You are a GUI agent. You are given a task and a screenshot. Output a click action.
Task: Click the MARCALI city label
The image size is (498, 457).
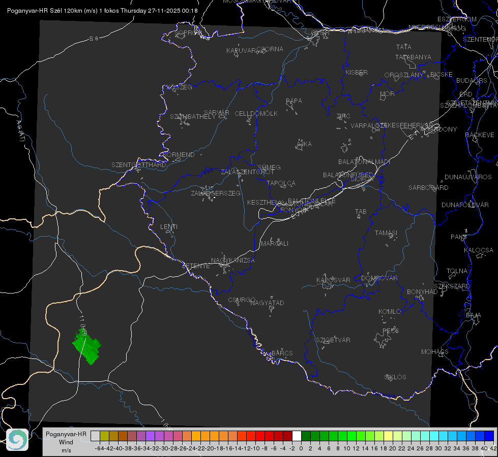(x=275, y=244)
